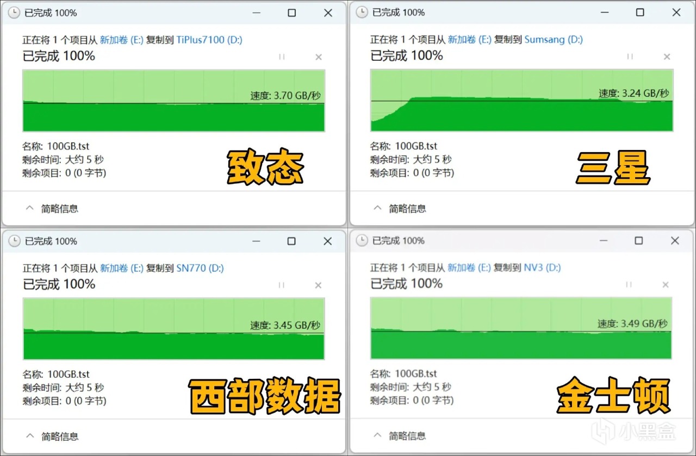Select file name 100GB.tst in the TiPlus7100 window

pos(69,146)
